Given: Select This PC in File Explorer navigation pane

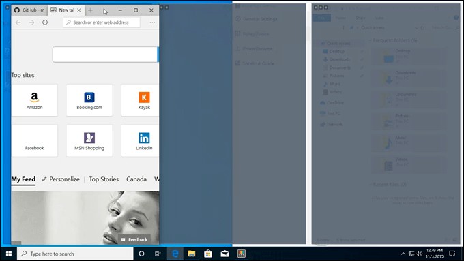Looking at the screenshot, I should 330,114.
